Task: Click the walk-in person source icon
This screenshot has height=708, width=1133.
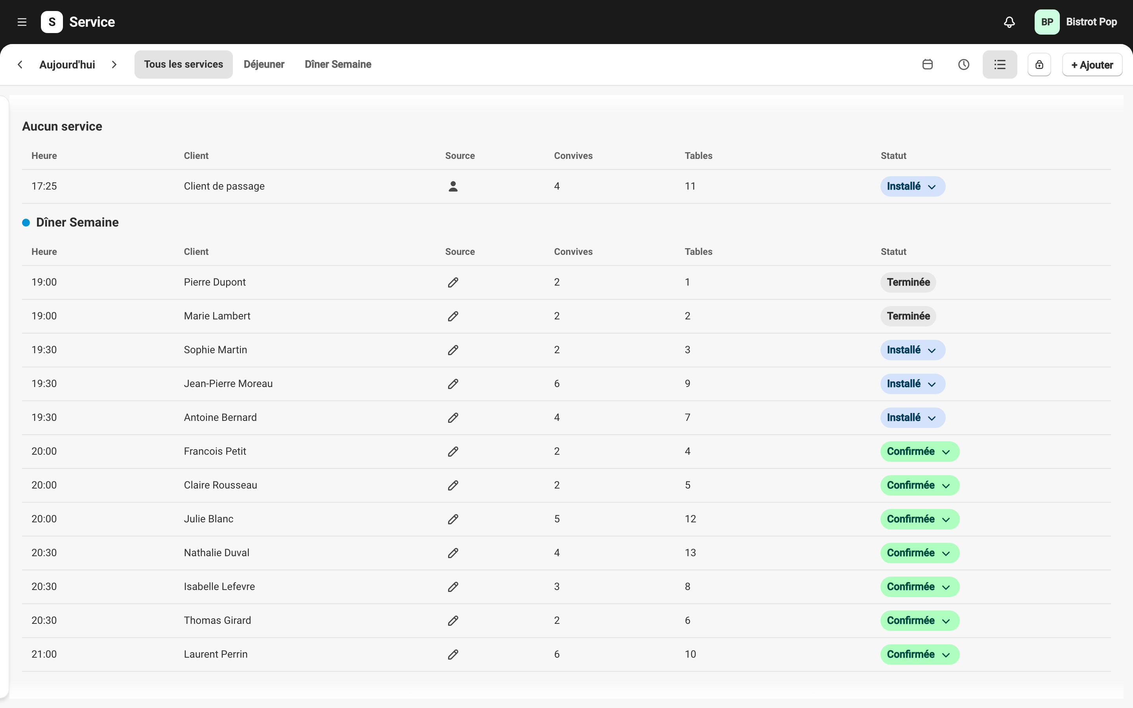Action: pyautogui.click(x=453, y=186)
